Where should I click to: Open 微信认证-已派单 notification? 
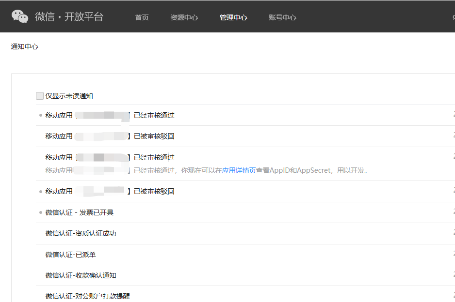point(70,255)
